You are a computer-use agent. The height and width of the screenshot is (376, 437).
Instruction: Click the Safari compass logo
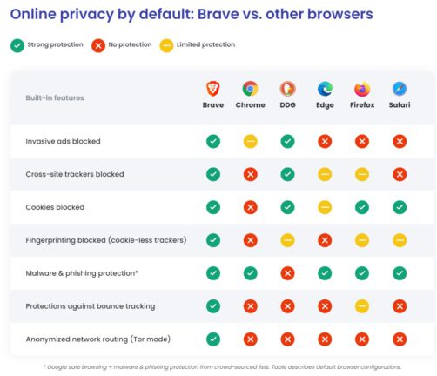(400, 89)
